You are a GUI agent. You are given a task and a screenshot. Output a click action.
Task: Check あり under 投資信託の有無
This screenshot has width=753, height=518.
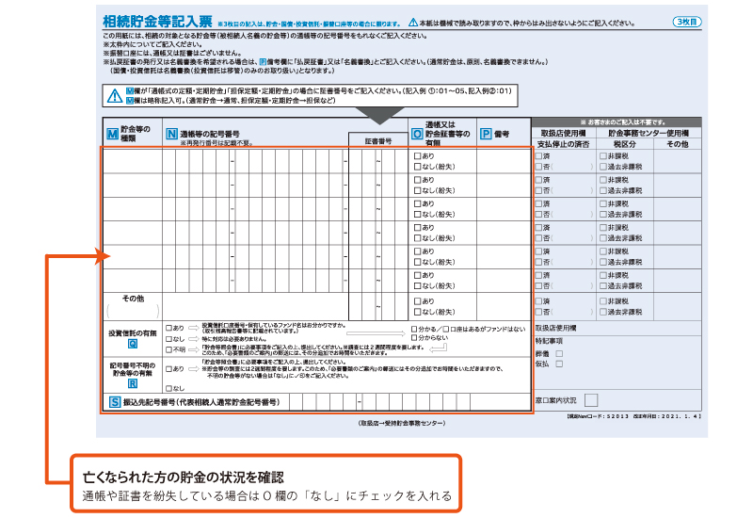(168, 328)
